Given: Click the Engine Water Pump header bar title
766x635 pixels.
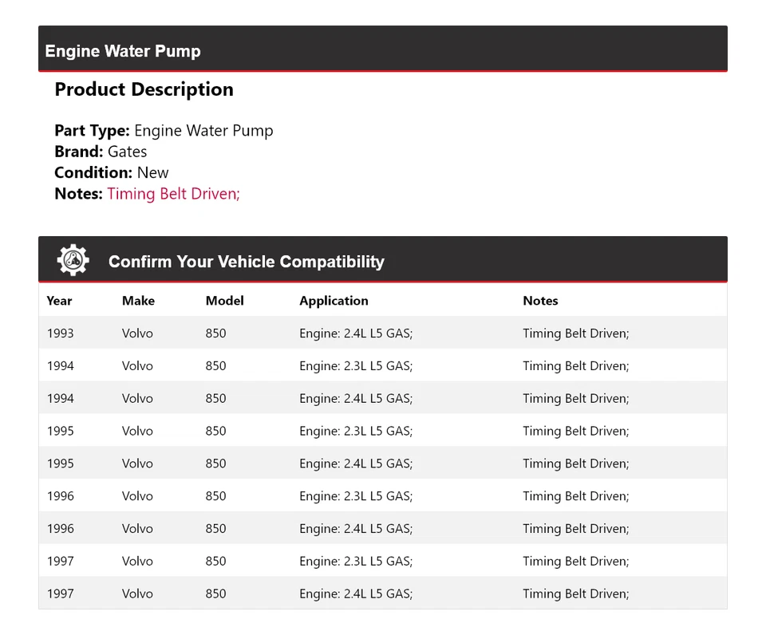Looking at the screenshot, I should pos(123,51).
